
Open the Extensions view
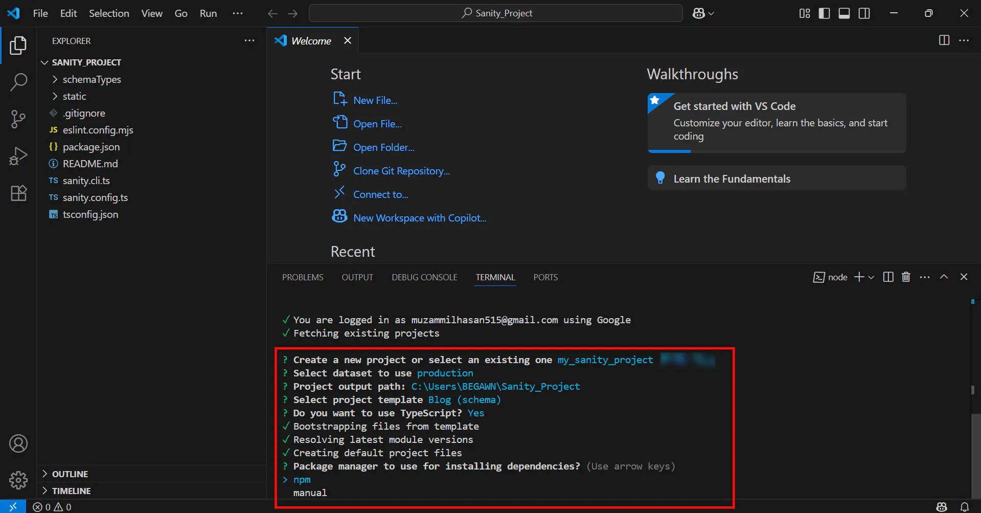18,193
